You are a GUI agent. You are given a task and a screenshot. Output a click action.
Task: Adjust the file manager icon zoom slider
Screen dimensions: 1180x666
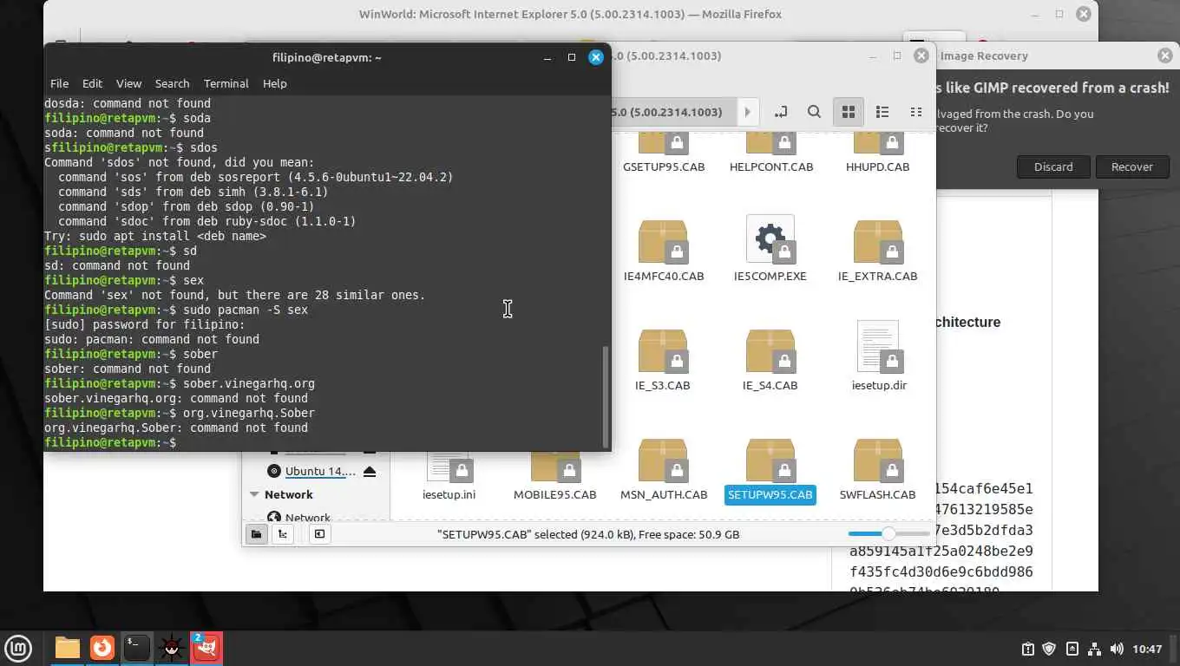tap(888, 534)
